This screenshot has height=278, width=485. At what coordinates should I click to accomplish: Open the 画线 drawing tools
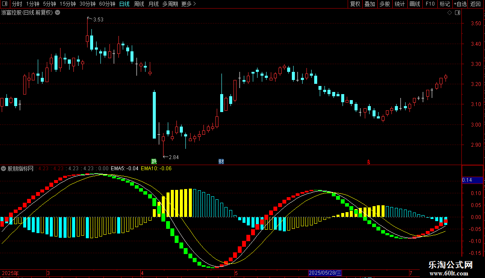[415, 4]
